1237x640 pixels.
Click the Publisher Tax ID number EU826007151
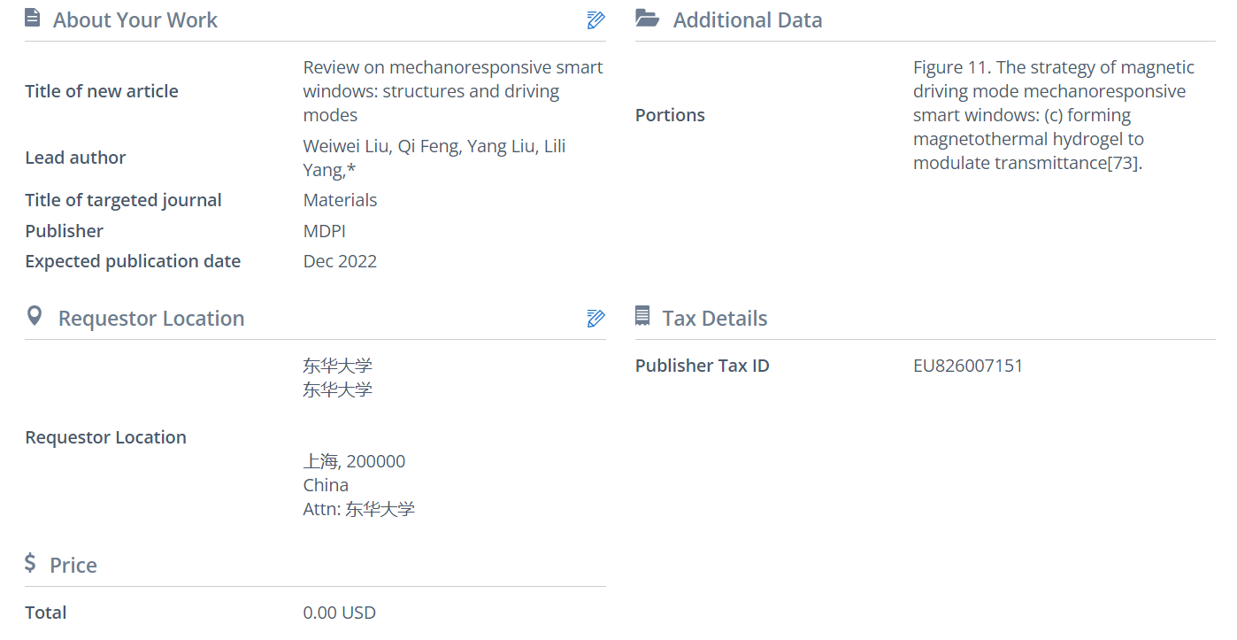pos(967,366)
